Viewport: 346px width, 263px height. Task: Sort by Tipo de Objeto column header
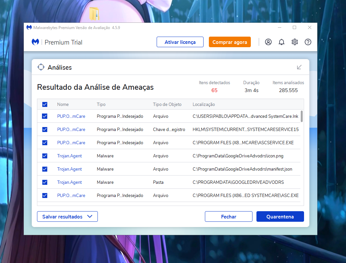point(167,104)
